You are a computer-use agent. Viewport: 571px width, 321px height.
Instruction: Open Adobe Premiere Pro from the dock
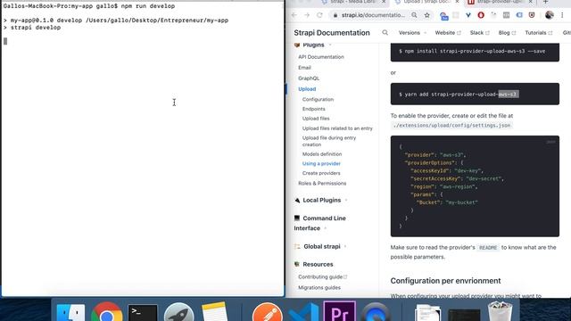point(339,311)
